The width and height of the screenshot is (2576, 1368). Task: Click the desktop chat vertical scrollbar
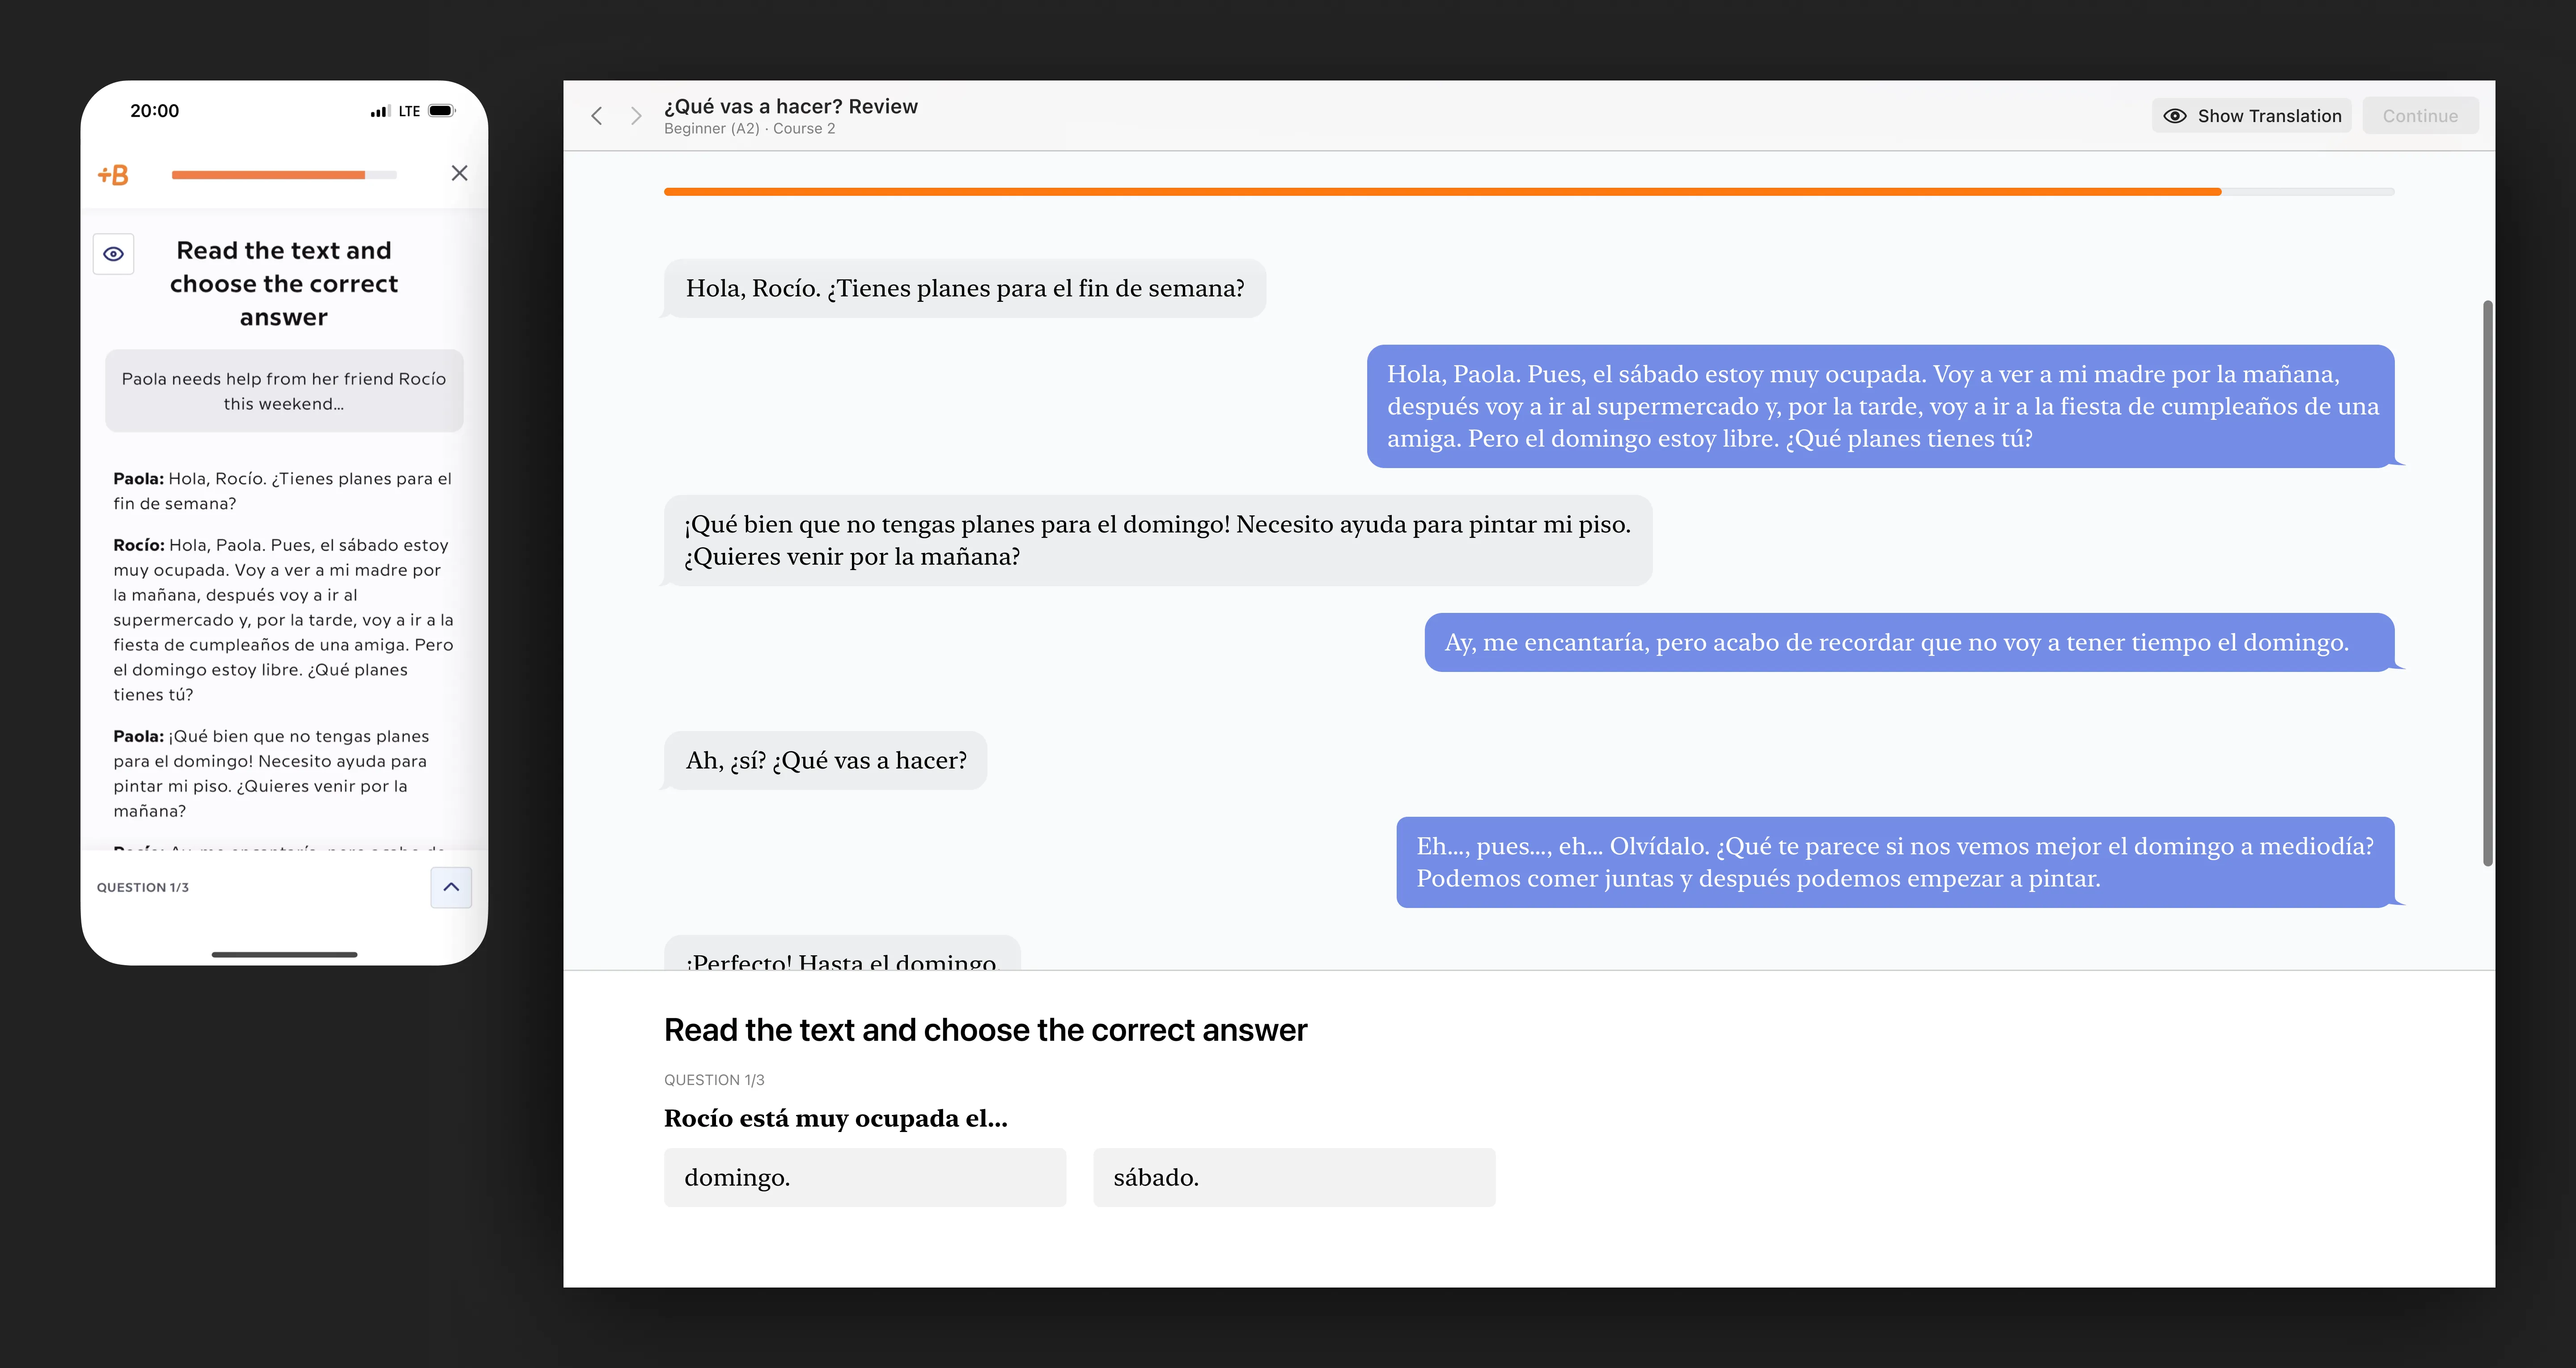[2487, 583]
